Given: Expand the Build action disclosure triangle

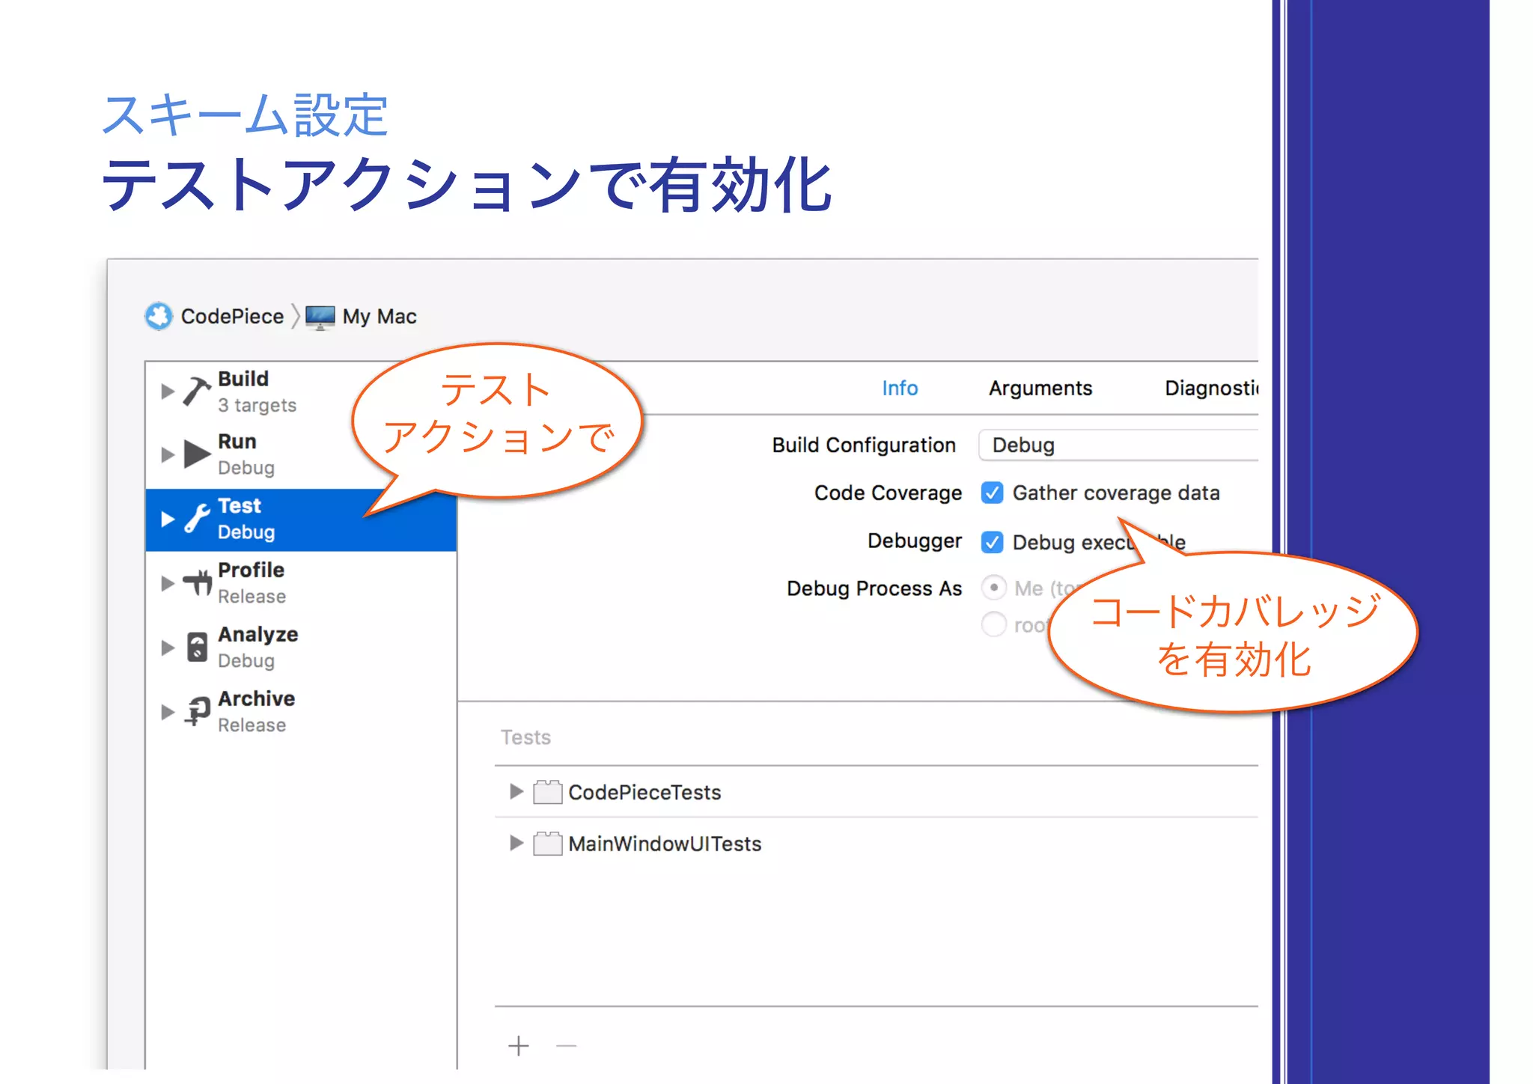Looking at the screenshot, I should click(168, 392).
